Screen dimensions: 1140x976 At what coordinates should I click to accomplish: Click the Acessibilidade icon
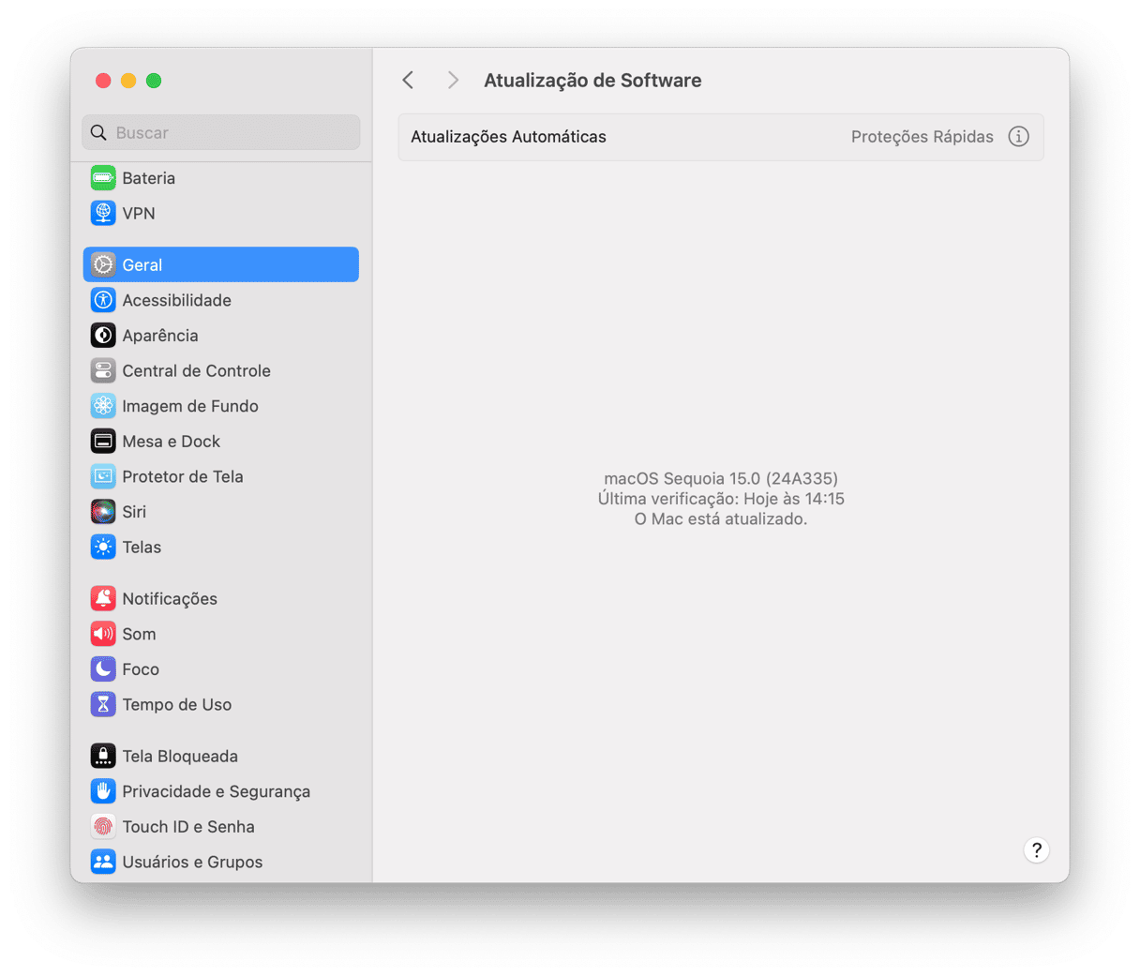(x=103, y=300)
